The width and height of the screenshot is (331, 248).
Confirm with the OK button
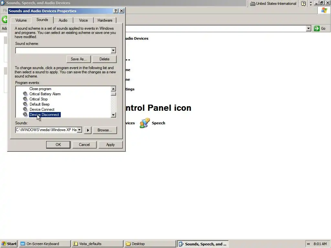point(58,145)
